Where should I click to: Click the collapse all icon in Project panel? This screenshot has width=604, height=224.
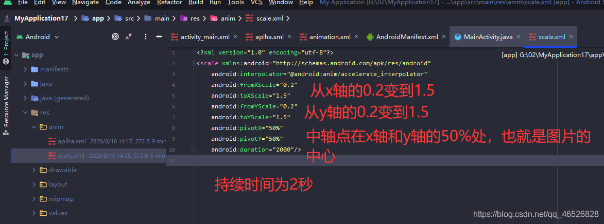pyautogui.click(x=129, y=36)
